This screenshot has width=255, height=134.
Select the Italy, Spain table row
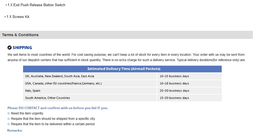[122, 91]
